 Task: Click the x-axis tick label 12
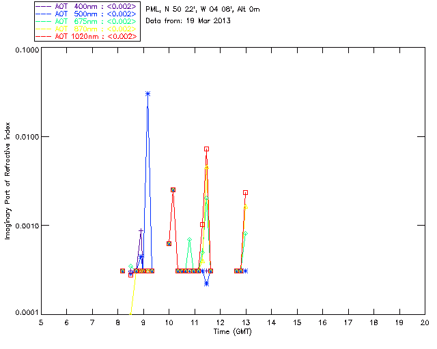coord(220,322)
